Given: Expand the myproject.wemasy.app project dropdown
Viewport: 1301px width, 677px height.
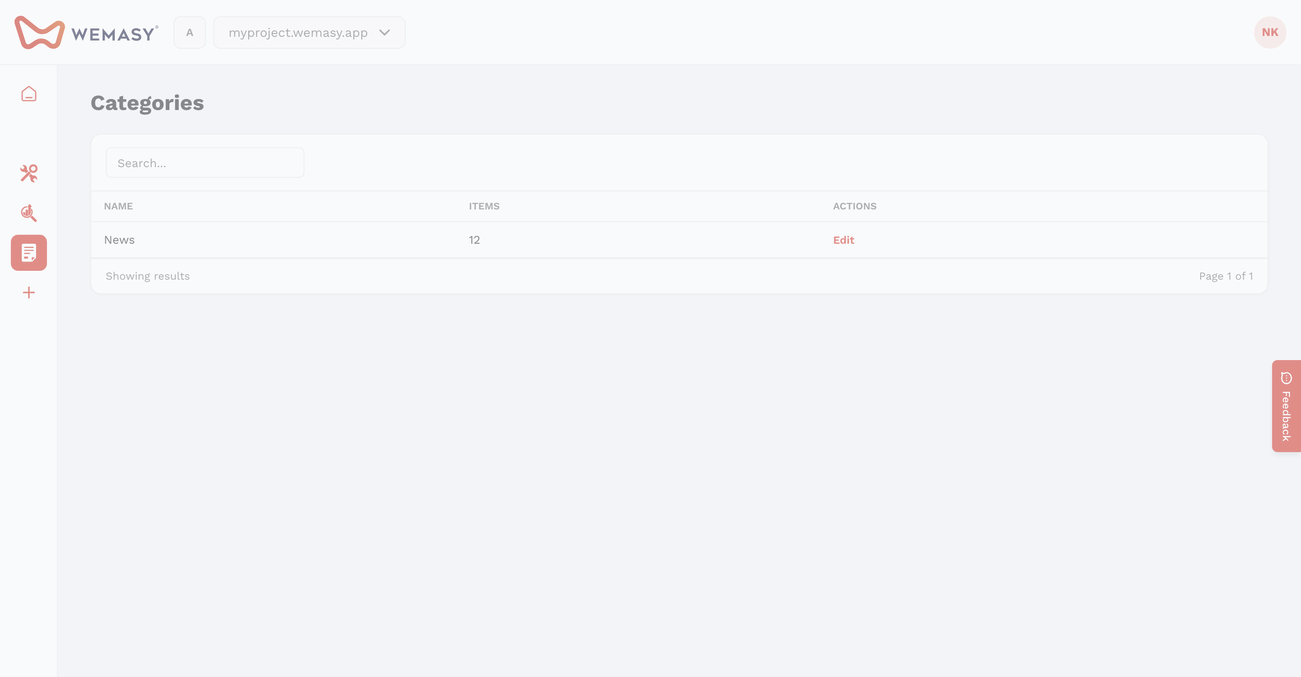Looking at the screenshot, I should [x=309, y=32].
